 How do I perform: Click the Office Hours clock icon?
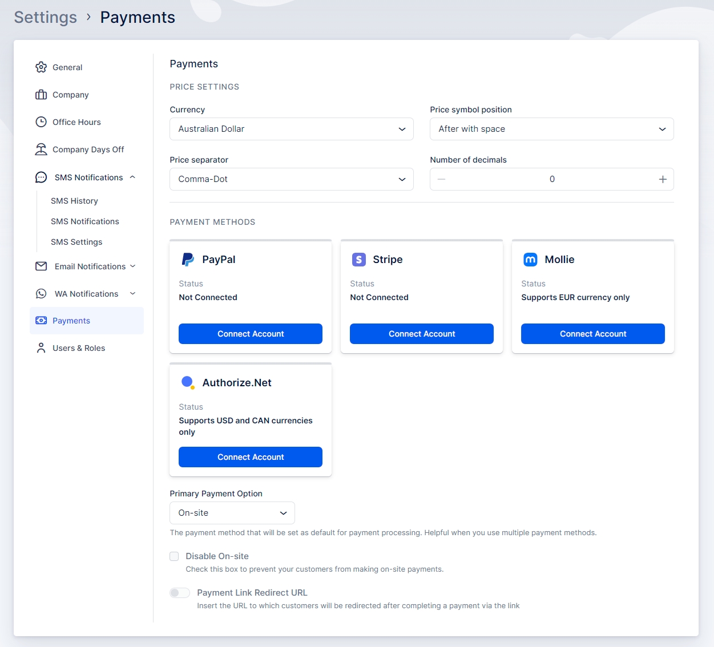pos(41,122)
